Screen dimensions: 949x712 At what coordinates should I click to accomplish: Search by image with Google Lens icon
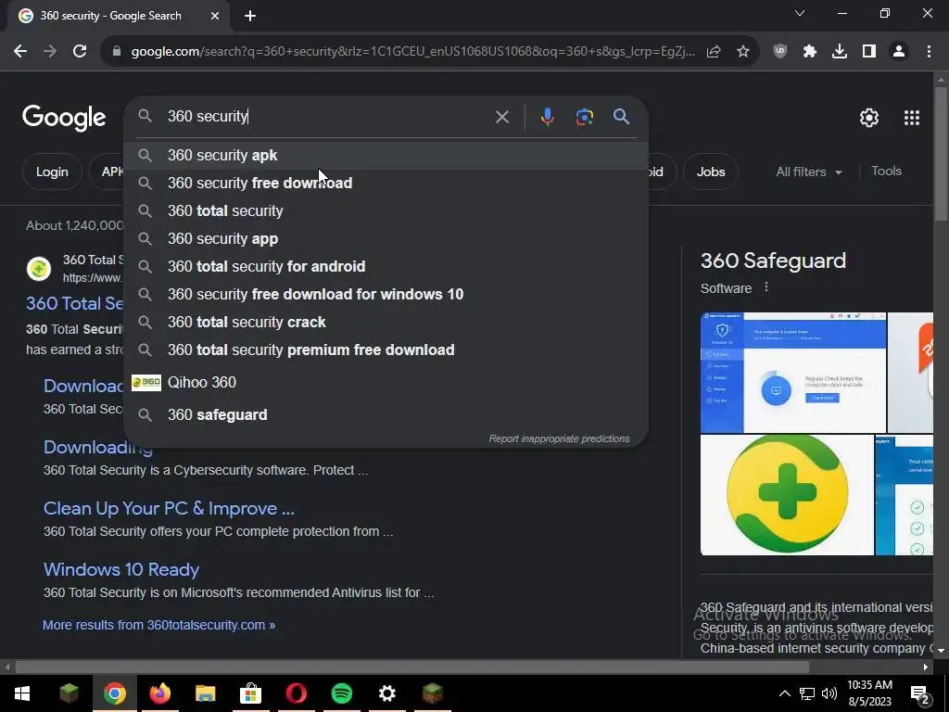[585, 116]
